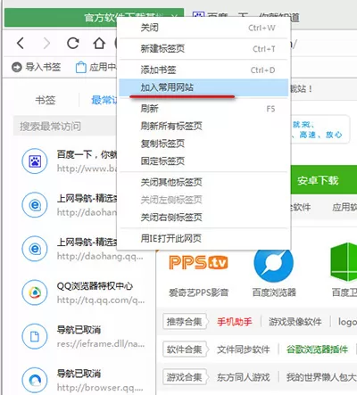Screen dimensions: 357x395
Task: Click the QQ浏览器特权中心 colorful icon
Action: tap(35, 292)
